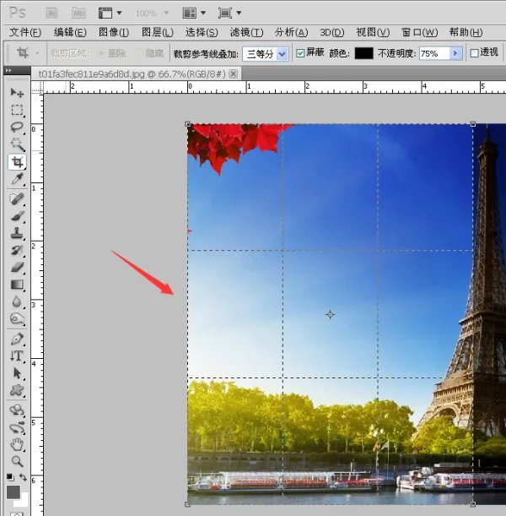Image resolution: width=506 pixels, height=516 pixels.
Task: Open the crop tool preset picker
Action: [28, 52]
